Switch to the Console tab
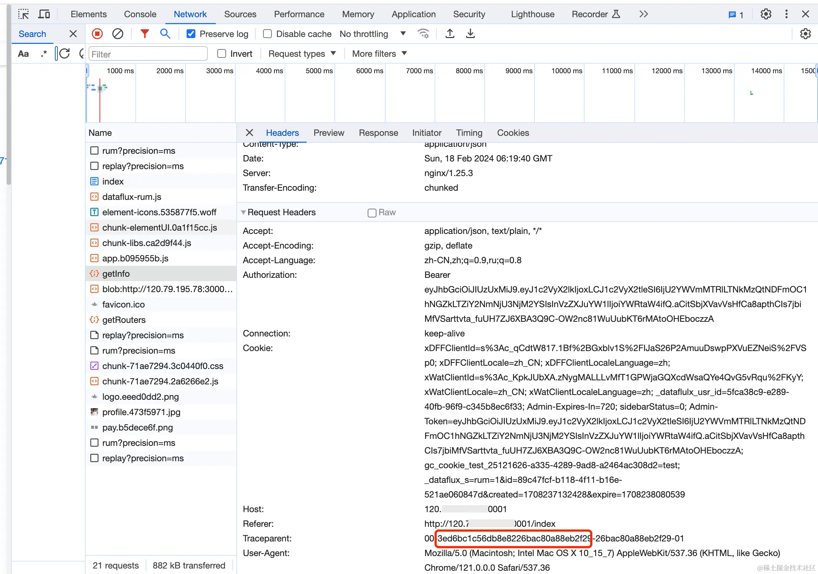This screenshot has width=818, height=574. coord(140,14)
